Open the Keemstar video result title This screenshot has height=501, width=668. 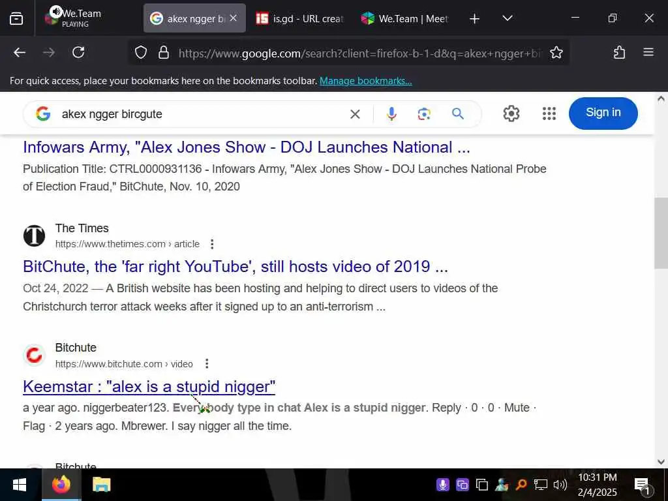coord(149,387)
